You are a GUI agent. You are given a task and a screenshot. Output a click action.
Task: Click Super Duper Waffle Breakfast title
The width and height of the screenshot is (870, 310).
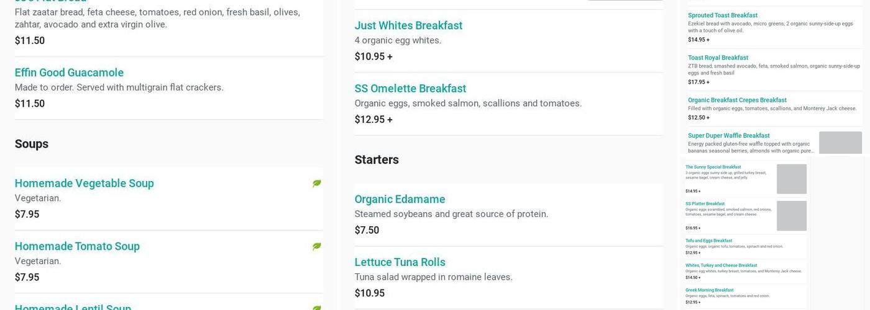(x=728, y=136)
